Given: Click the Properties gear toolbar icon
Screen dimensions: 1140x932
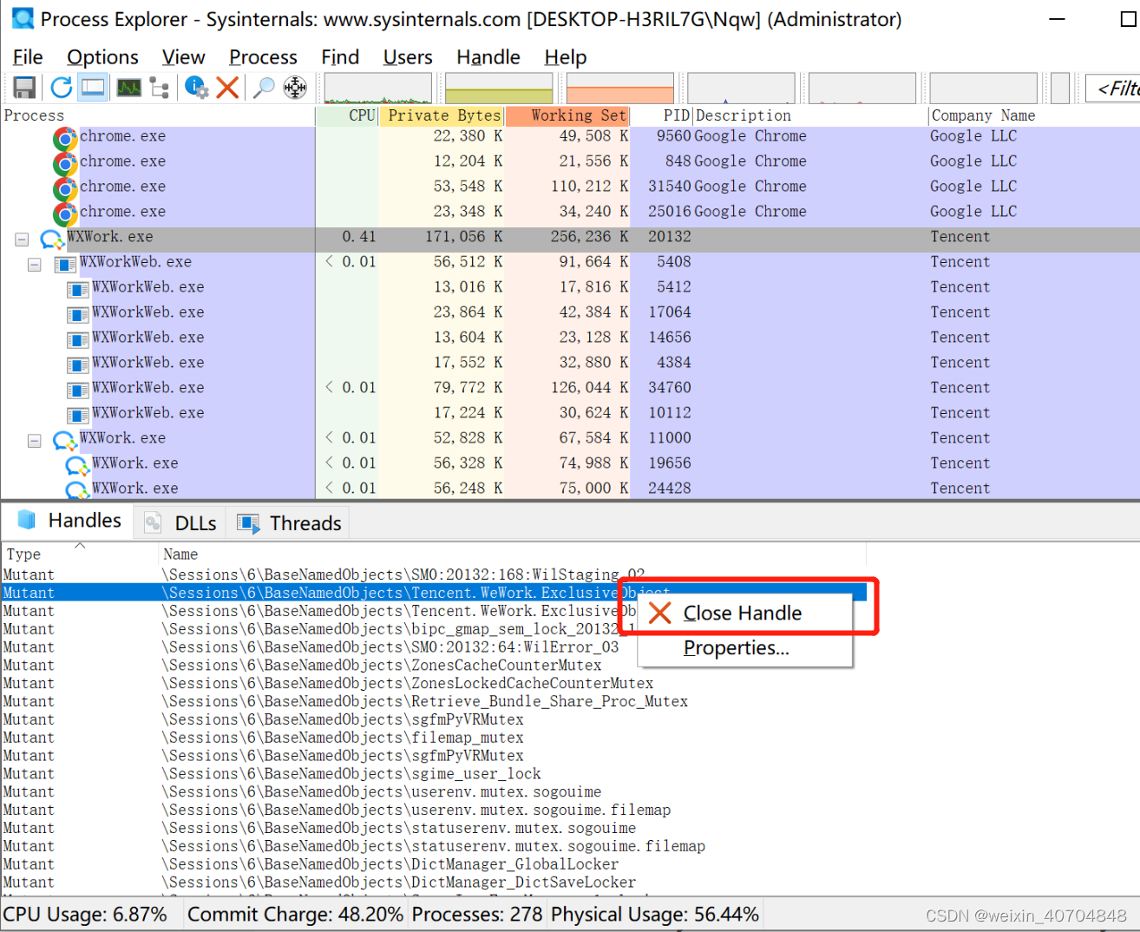Looking at the screenshot, I should click(197, 88).
